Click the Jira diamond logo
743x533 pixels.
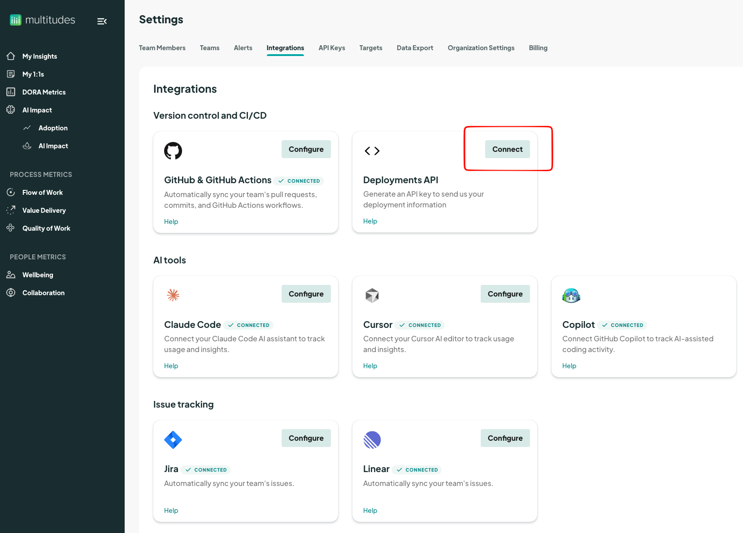(173, 440)
